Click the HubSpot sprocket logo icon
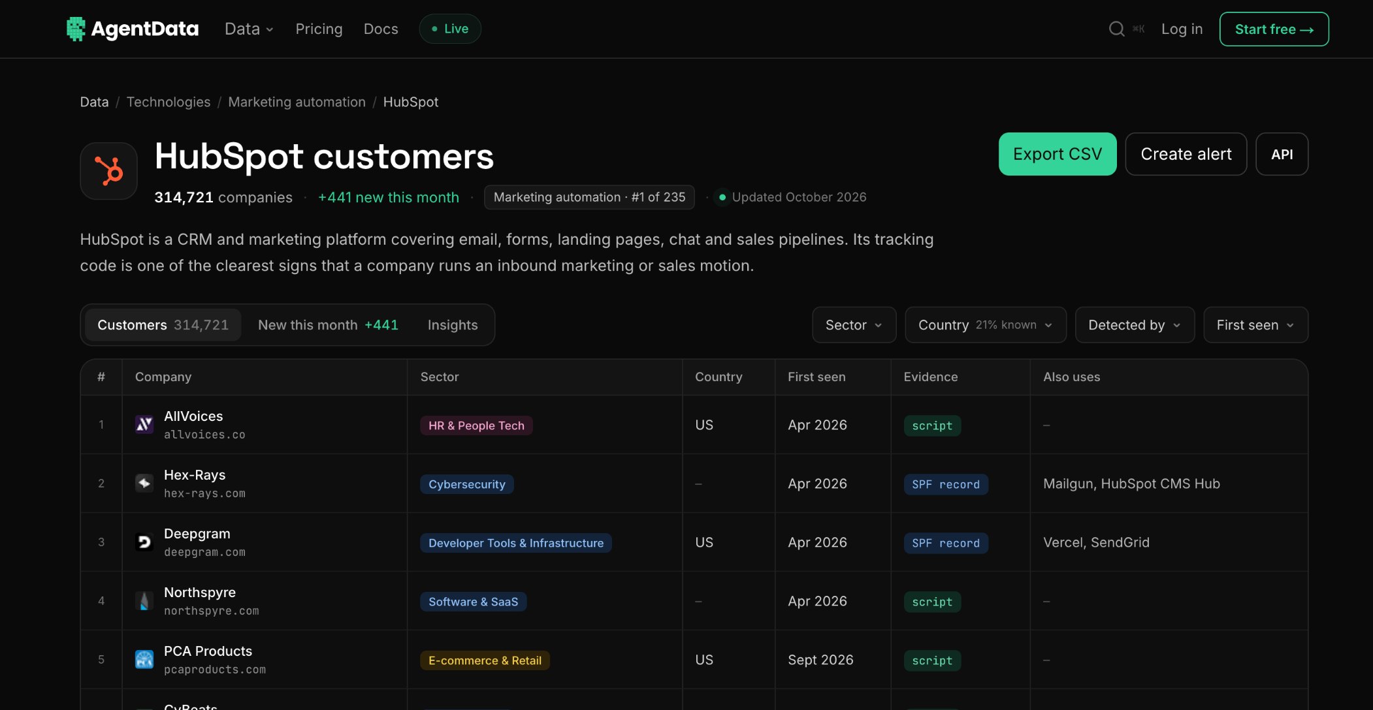The width and height of the screenshot is (1373, 710). pyautogui.click(x=108, y=171)
